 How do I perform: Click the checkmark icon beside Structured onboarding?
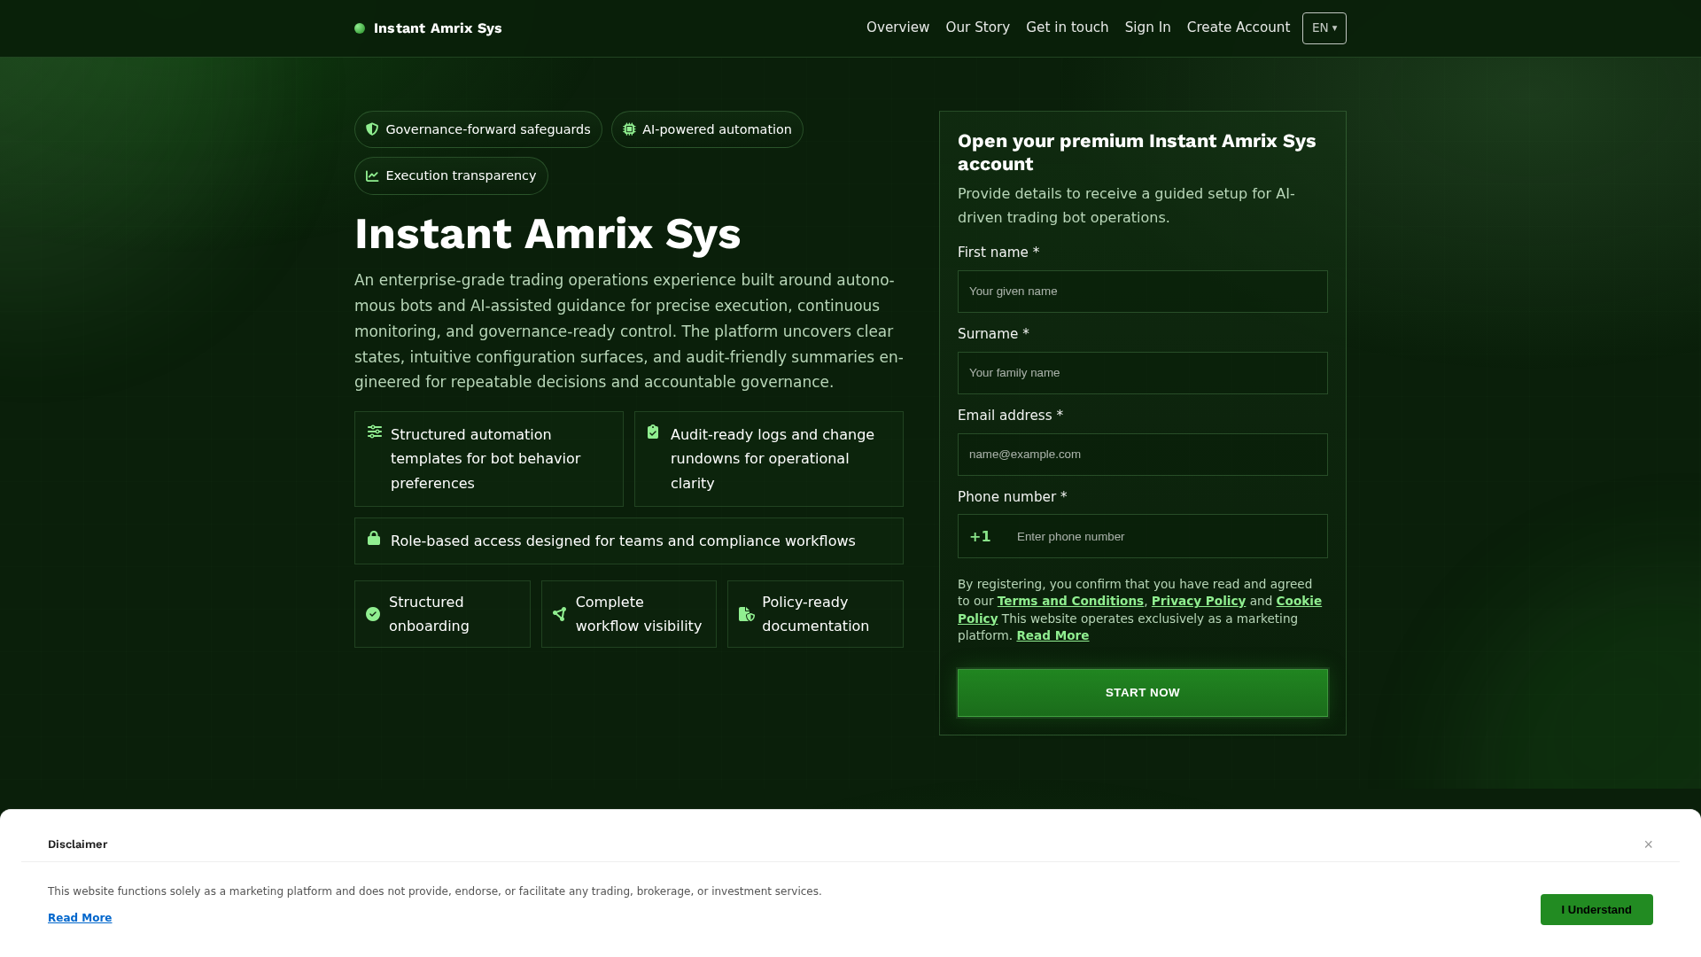[373, 614]
